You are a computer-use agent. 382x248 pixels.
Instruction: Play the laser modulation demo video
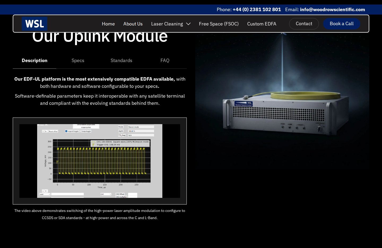click(x=100, y=161)
